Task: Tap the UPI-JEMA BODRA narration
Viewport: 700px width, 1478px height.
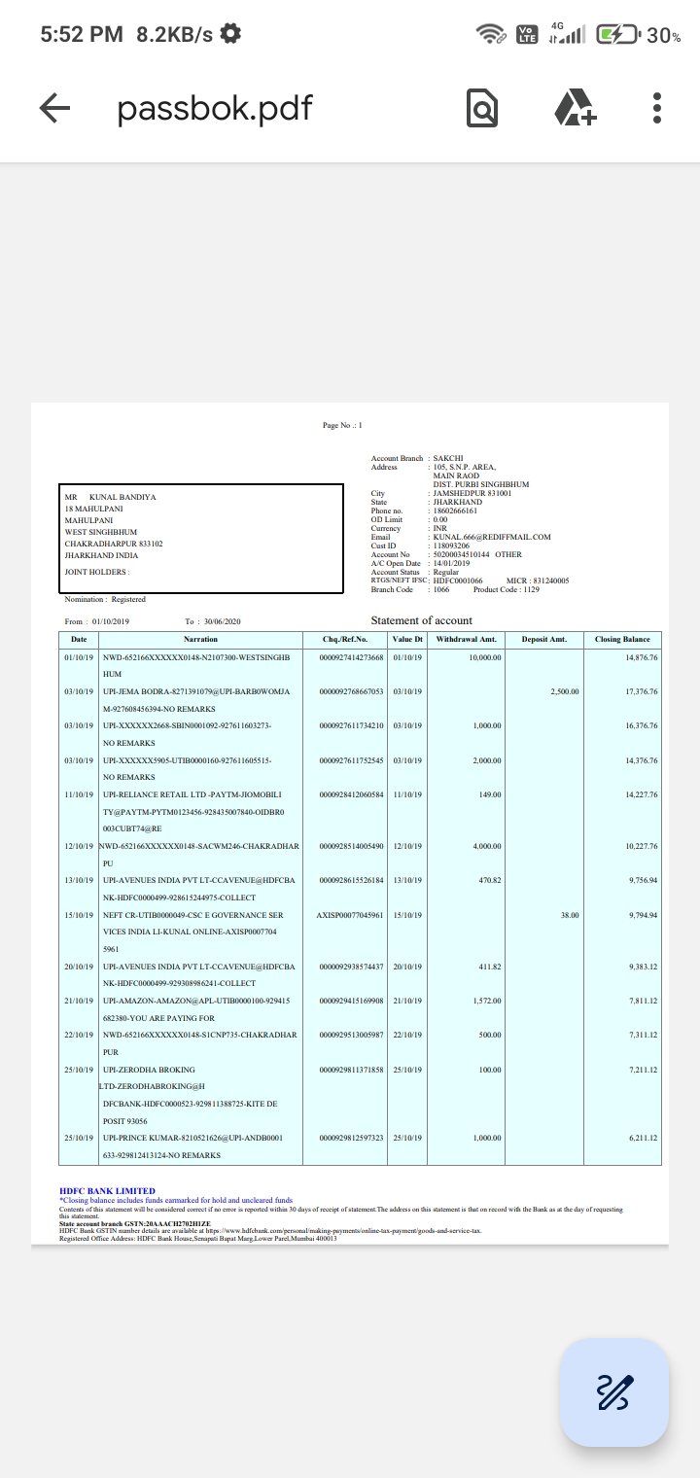Action: [x=197, y=700]
